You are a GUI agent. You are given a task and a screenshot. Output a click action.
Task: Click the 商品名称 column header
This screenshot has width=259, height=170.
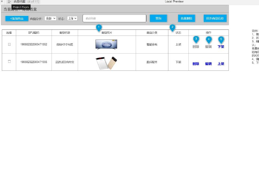tap(65, 33)
